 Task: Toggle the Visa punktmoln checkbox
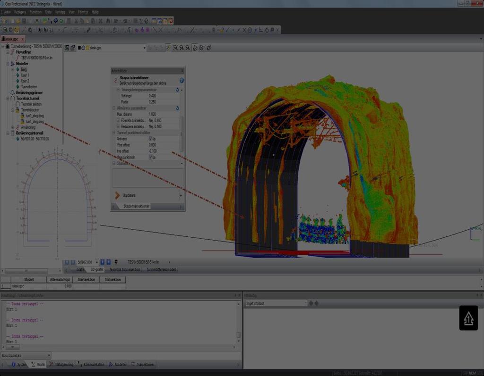coord(151,157)
